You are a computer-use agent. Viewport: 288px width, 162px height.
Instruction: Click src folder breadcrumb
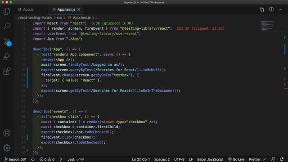pos(59,18)
